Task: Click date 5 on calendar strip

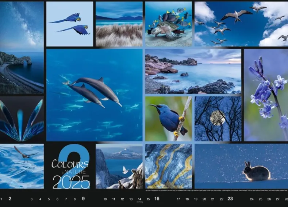Action: (x=49, y=199)
